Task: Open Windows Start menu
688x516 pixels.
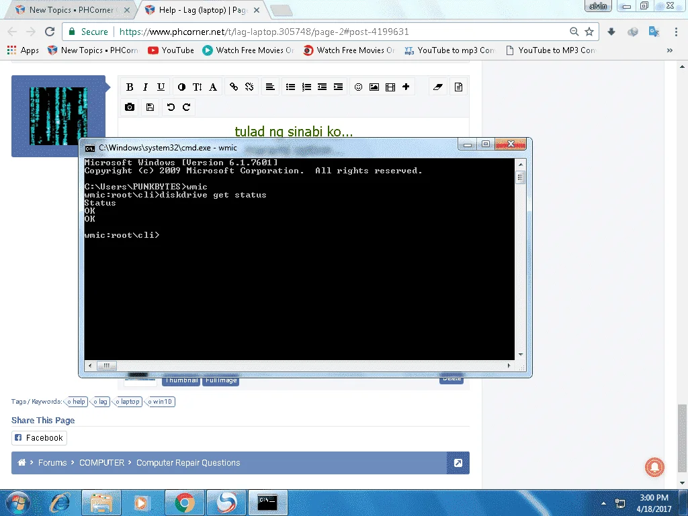Action: [x=17, y=503]
